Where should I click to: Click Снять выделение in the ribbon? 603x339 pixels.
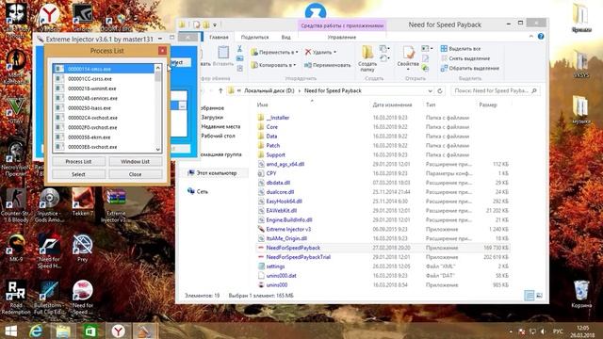coord(465,58)
